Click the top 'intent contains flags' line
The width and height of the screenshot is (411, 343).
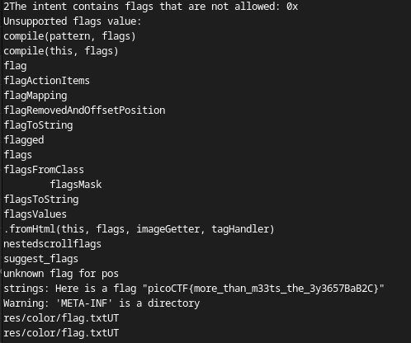coord(151,7)
